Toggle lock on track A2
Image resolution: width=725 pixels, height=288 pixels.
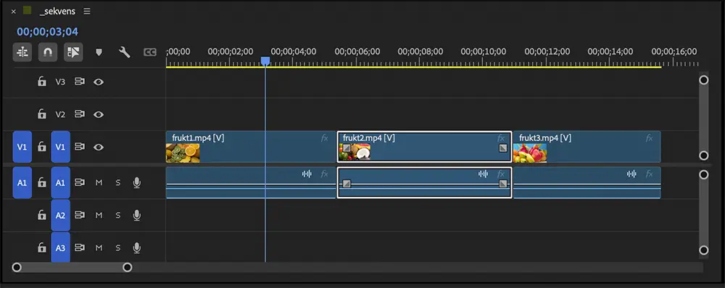pyautogui.click(x=41, y=215)
